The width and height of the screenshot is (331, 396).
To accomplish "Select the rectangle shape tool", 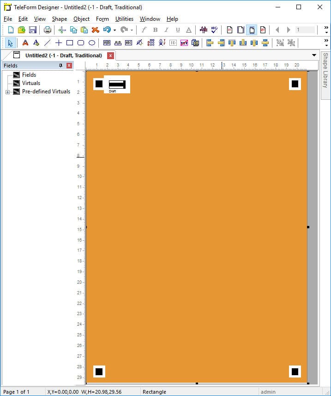I will pyautogui.click(x=70, y=43).
